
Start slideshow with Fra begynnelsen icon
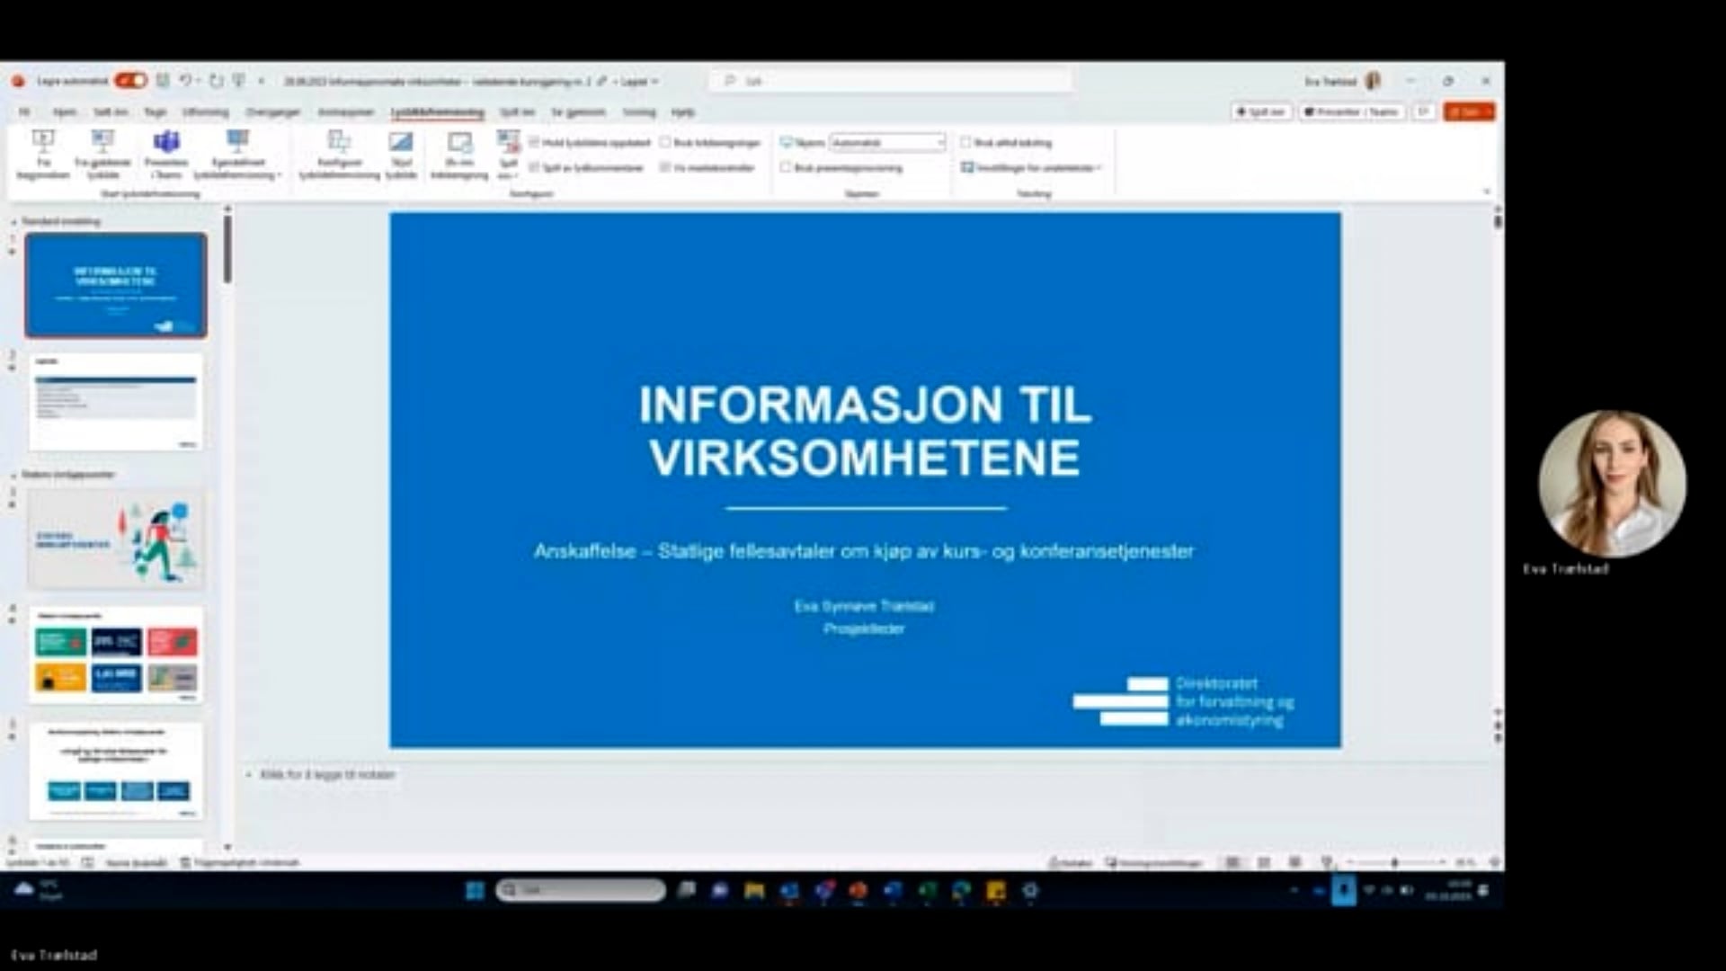(x=42, y=154)
